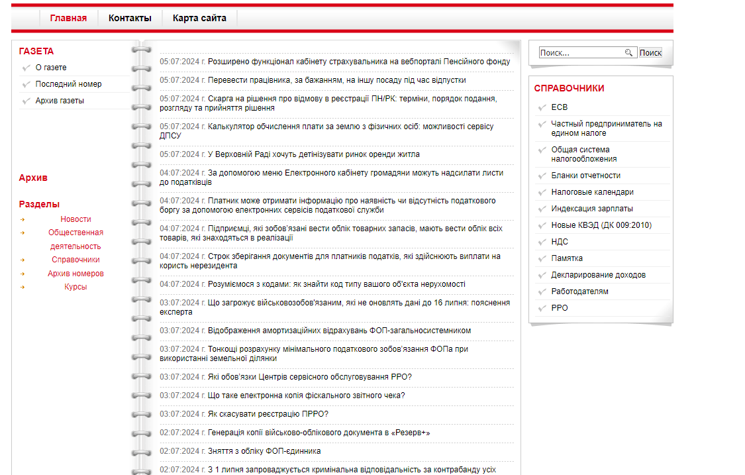745x475 pixels.
Task: Open news about мінімального податкового зобов'язання ФОПа
Action: [x=314, y=354]
